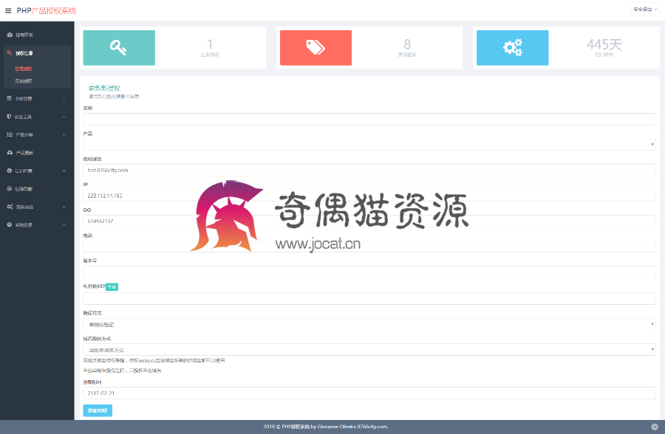The height and width of the screenshot is (434, 665).
Task: Open the shield security tools item
Action: pos(37,117)
